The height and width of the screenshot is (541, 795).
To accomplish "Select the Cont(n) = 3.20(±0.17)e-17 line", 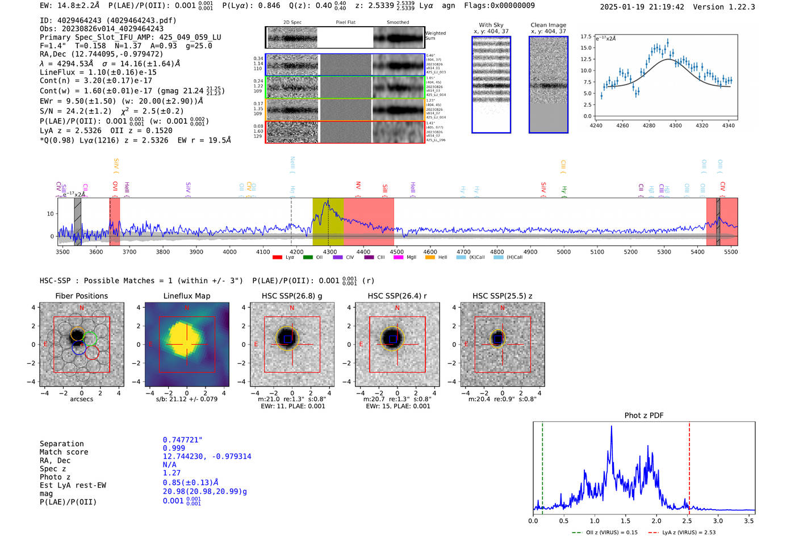I will (96, 81).
